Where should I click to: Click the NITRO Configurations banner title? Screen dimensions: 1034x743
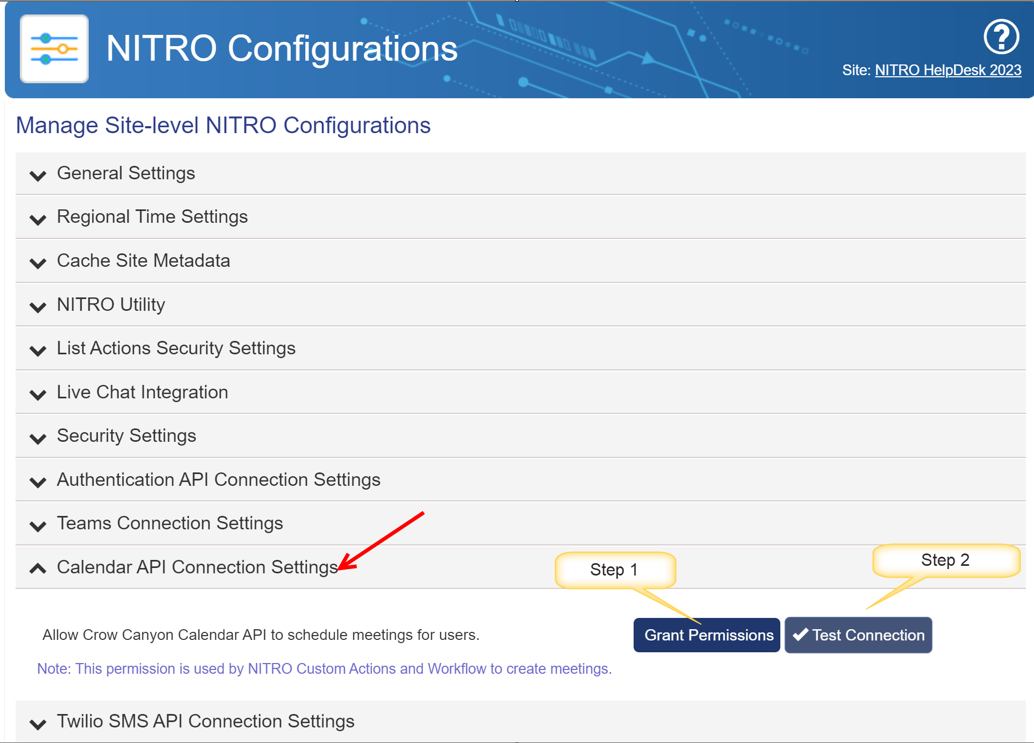[x=282, y=48]
